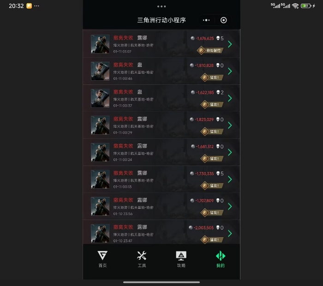The height and width of the screenshot is (286, 323).
Task: Expand match with -1,810,828 loss
Action: pyautogui.click(x=161, y=71)
